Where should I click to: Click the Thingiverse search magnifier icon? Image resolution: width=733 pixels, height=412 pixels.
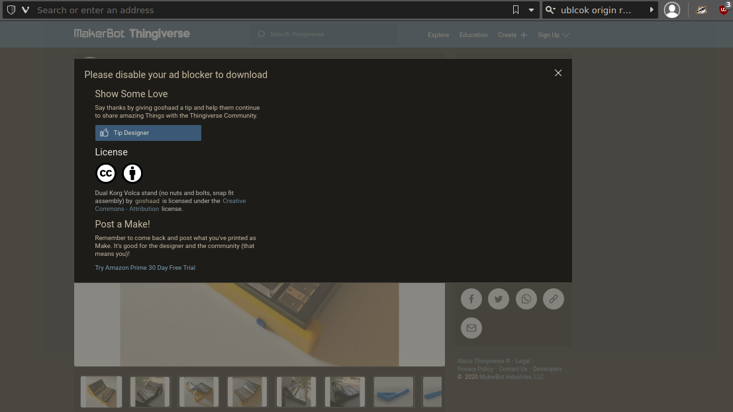(260, 34)
